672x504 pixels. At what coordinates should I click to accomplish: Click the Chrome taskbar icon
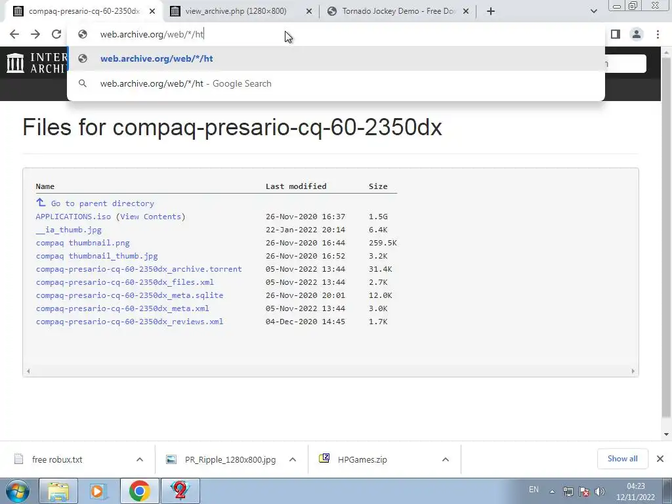[139, 491]
